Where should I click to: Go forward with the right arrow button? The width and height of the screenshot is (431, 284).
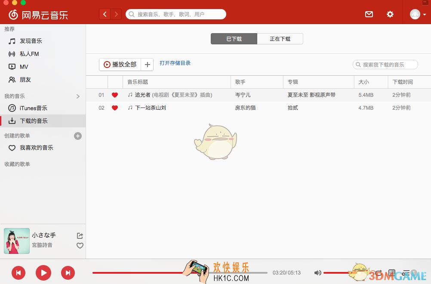coord(116,14)
